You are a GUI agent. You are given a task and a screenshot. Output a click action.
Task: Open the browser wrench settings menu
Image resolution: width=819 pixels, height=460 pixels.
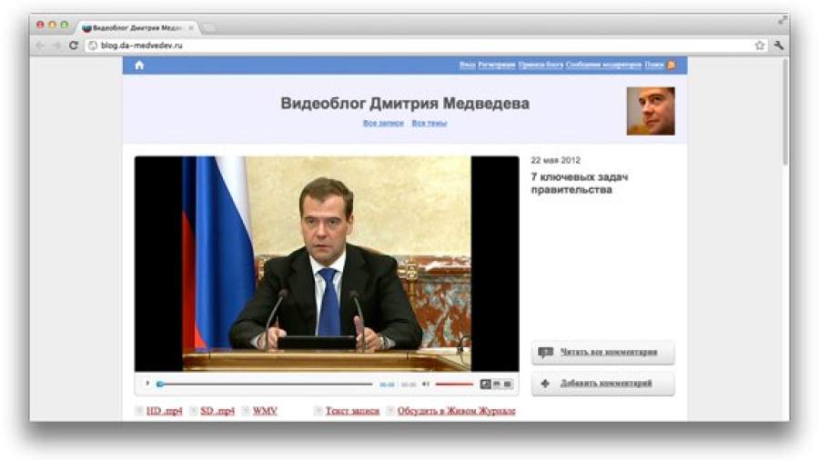(779, 45)
